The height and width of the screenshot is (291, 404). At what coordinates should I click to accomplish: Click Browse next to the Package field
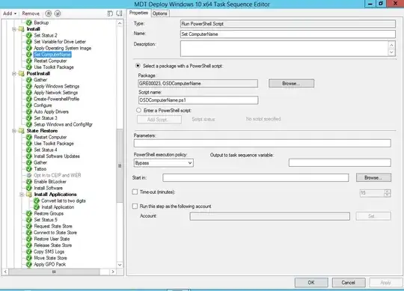click(291, 84)
